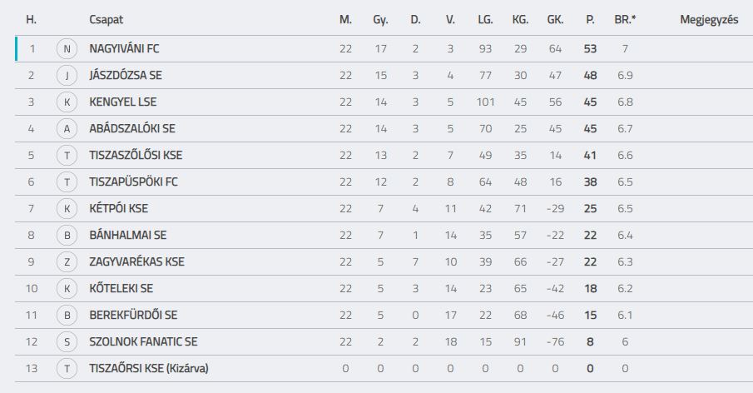Open the NAGYIVÁNI FC team link
The image size is (753, 393).
click(x=124, y=48)
